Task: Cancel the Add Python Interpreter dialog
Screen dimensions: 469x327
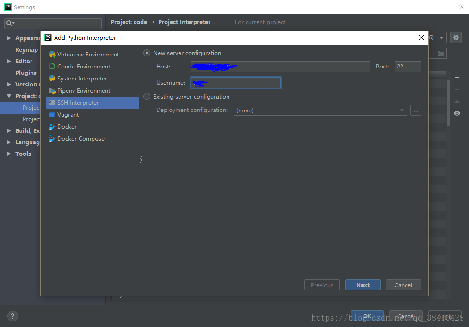Action: click(403, 285)
